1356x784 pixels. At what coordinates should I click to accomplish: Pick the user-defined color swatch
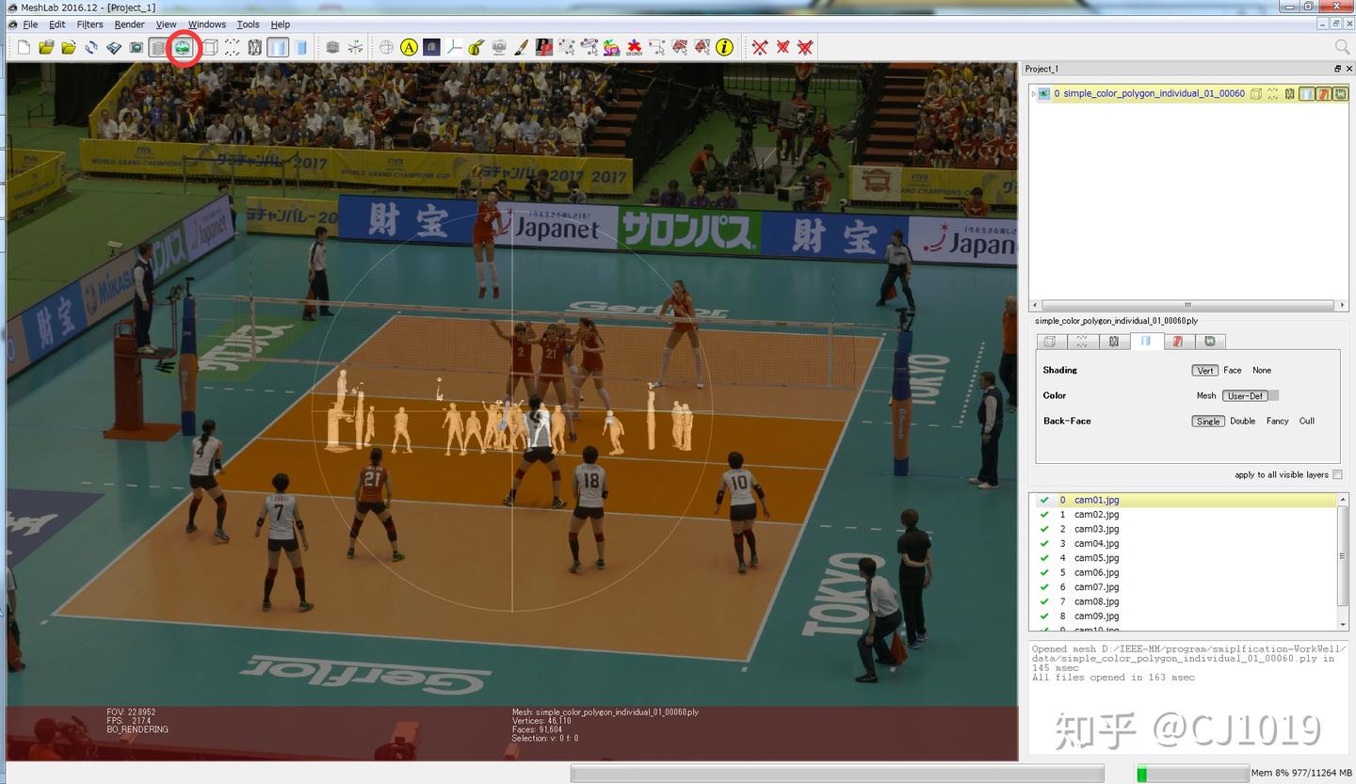1274,396
